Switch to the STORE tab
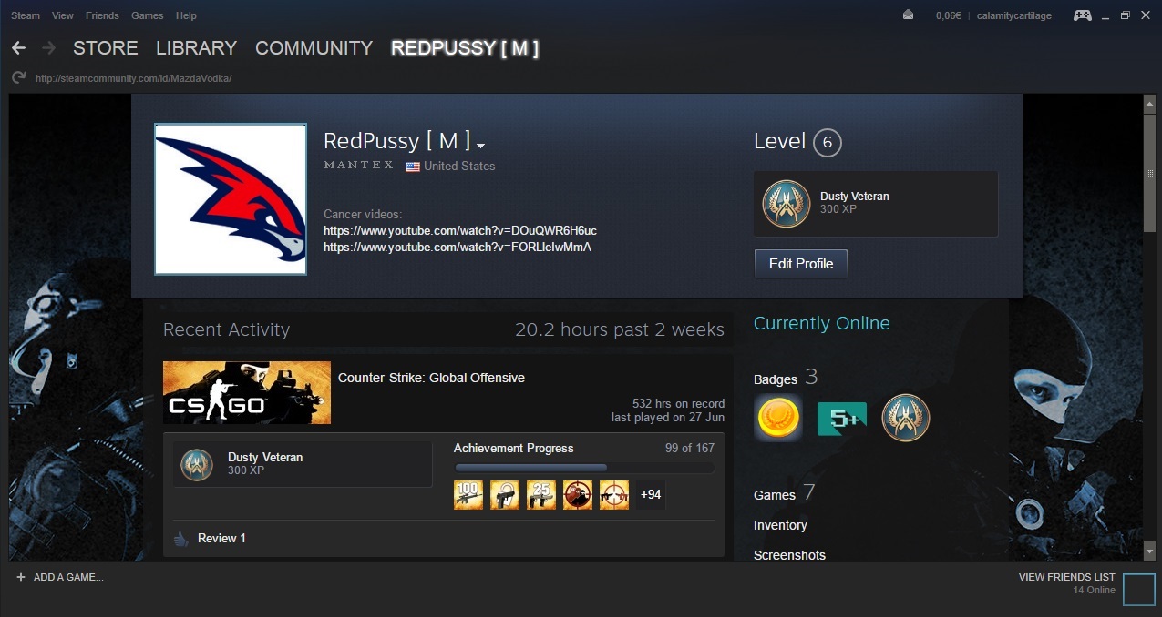1162x617 pixels. [x=106, y=48]
